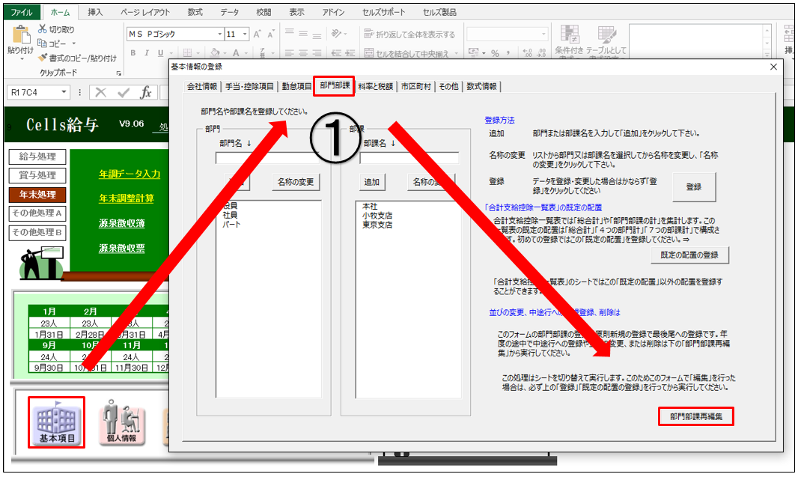Open the 年調データ入力 link
Image resolution: width=798 pixels, height=477 pixels.
[130, 174]
